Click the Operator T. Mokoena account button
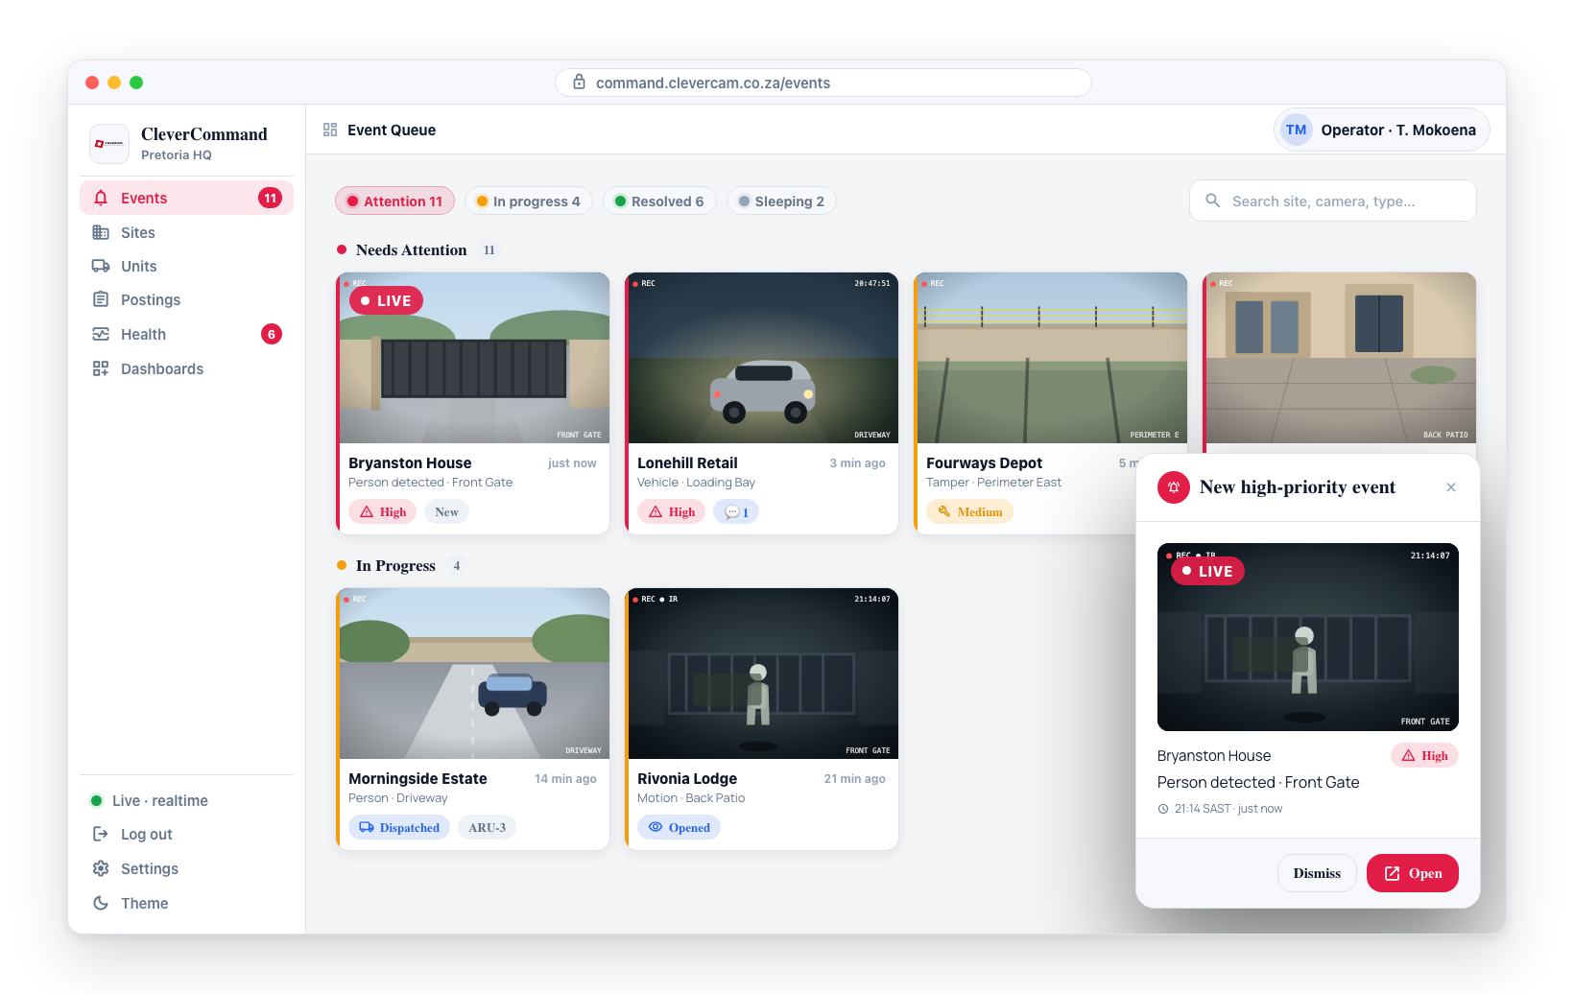Image resolution: width=1574 pixels, height=994 pixels. (x=1382, y=130)
